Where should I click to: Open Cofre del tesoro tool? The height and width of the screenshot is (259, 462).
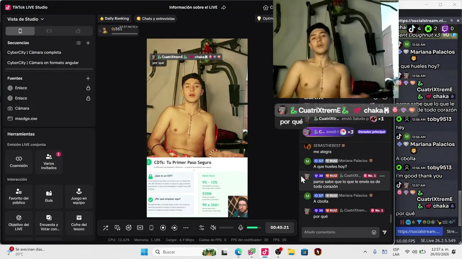coord(79,223)
